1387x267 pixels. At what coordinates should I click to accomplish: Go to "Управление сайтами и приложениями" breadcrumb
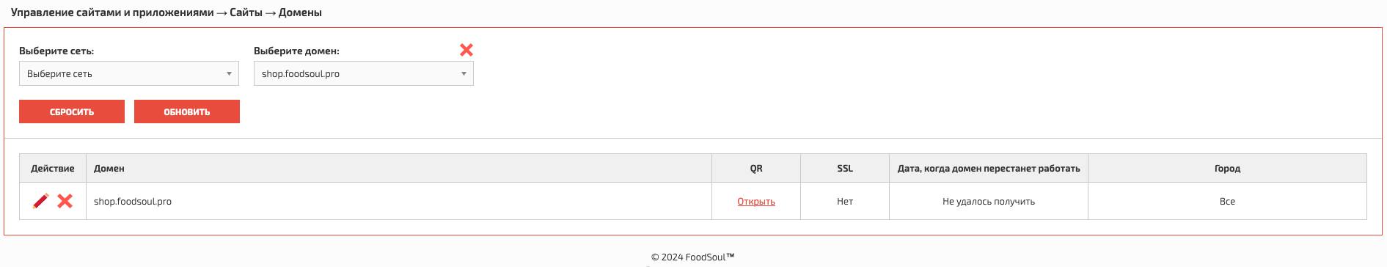112,12
